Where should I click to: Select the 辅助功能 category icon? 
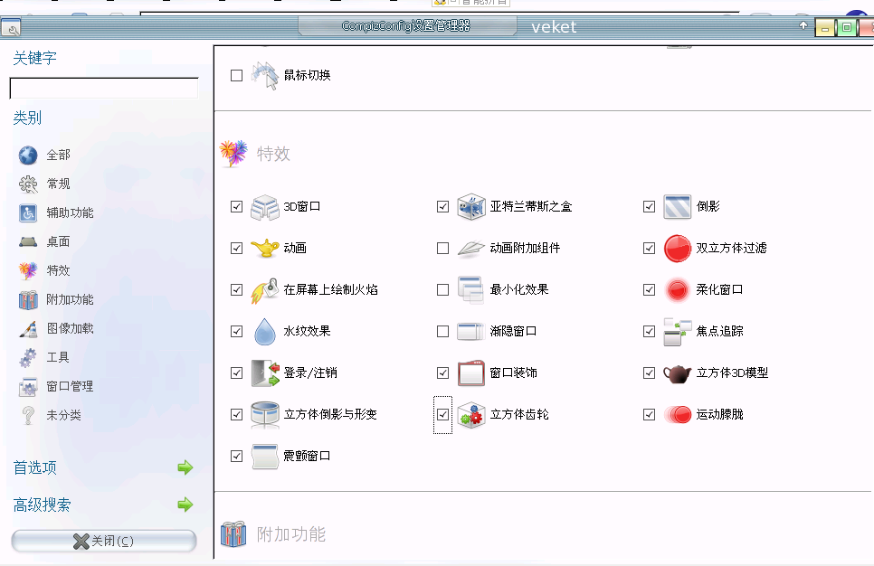coord(28,213)
